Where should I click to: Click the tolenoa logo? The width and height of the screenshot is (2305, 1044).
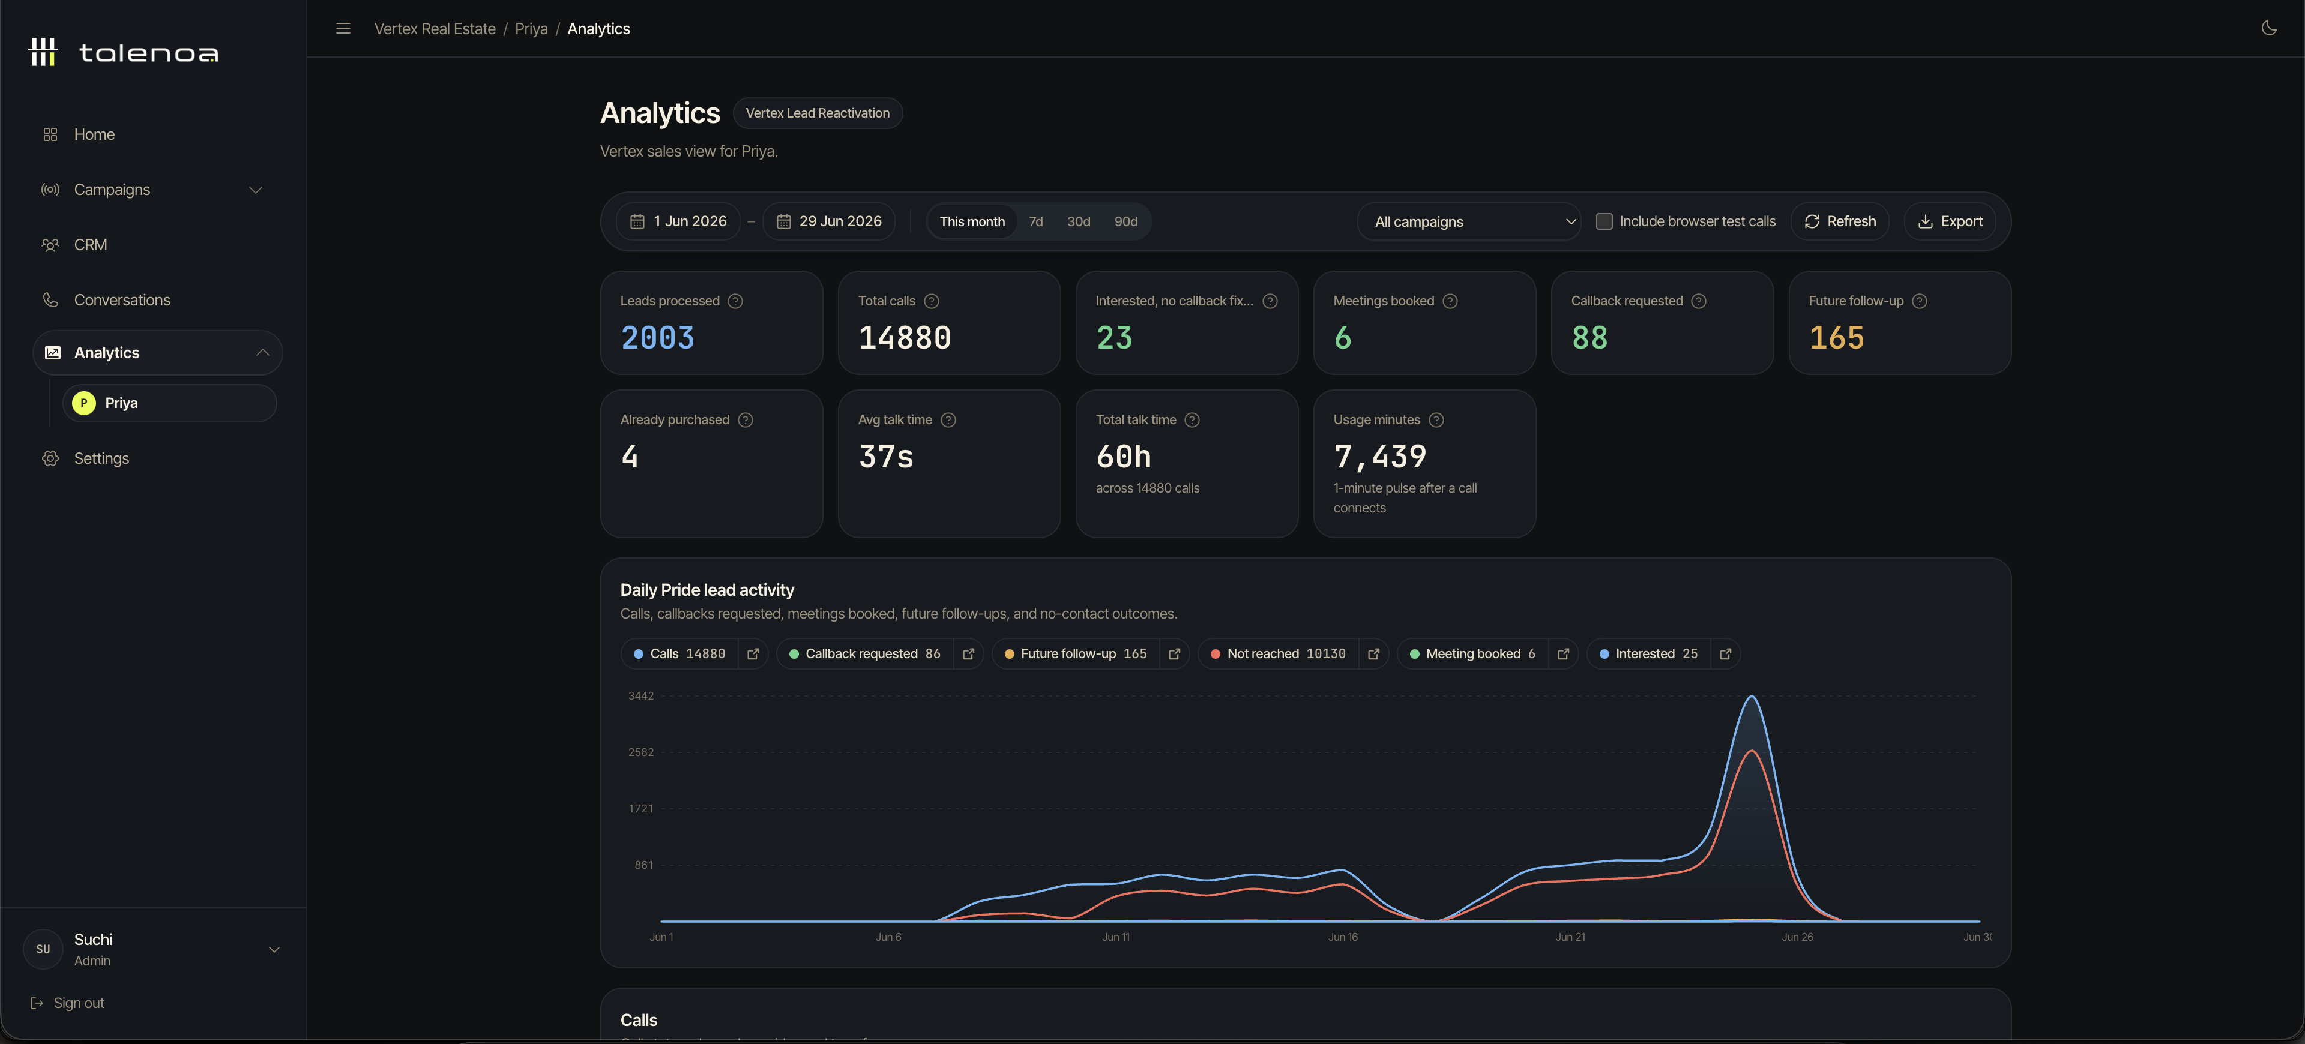124,53
